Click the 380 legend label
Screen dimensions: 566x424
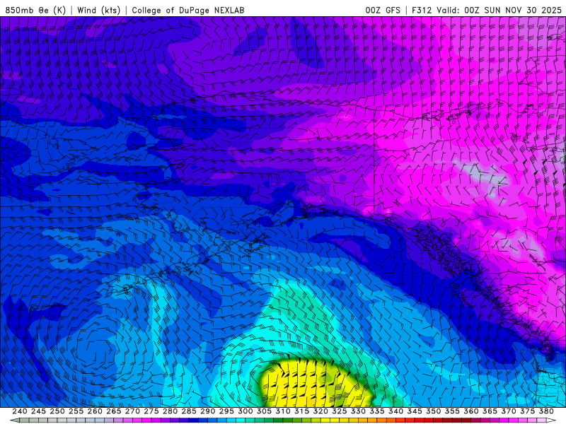click(546, 411)
